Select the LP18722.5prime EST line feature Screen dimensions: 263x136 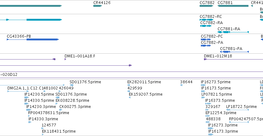click(237, 110)
